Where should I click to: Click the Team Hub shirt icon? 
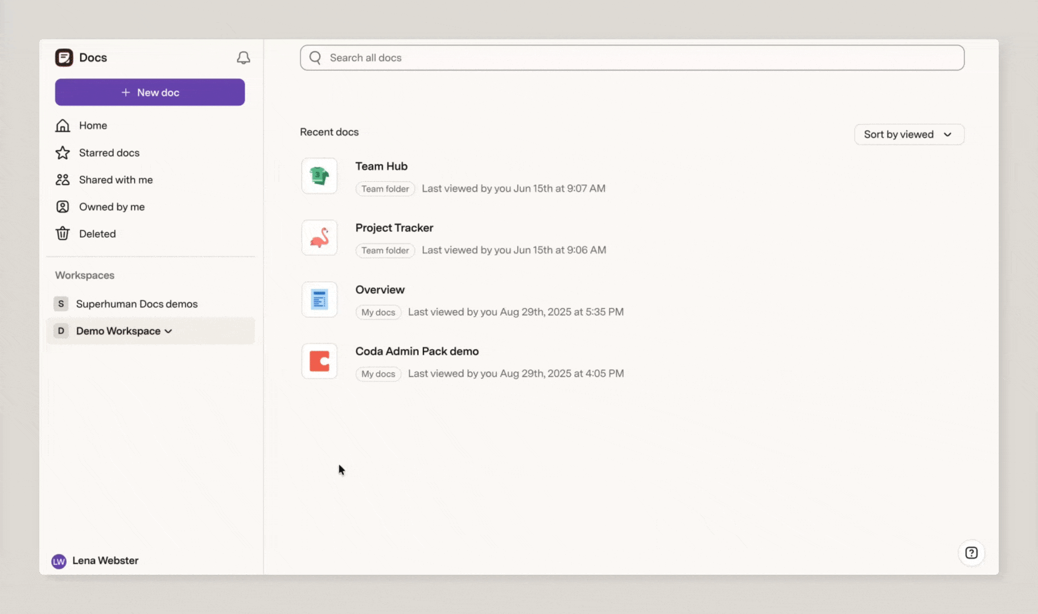(x=319, y=176)
